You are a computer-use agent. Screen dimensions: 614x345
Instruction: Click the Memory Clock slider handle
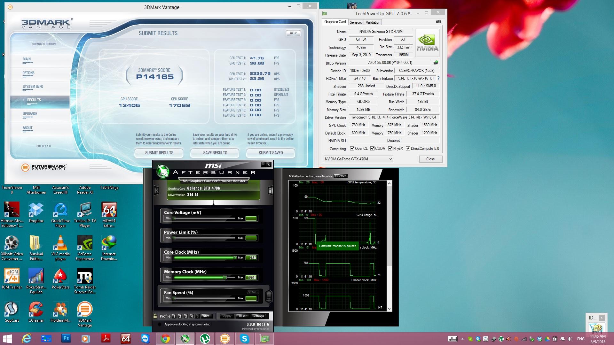(x=225, y=277)
